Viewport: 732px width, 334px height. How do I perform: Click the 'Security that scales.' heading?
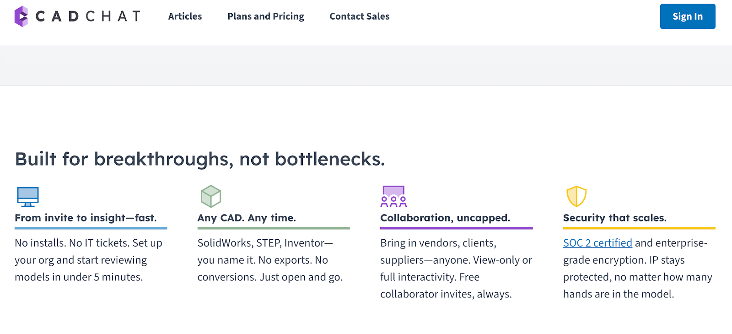(615, 218)
